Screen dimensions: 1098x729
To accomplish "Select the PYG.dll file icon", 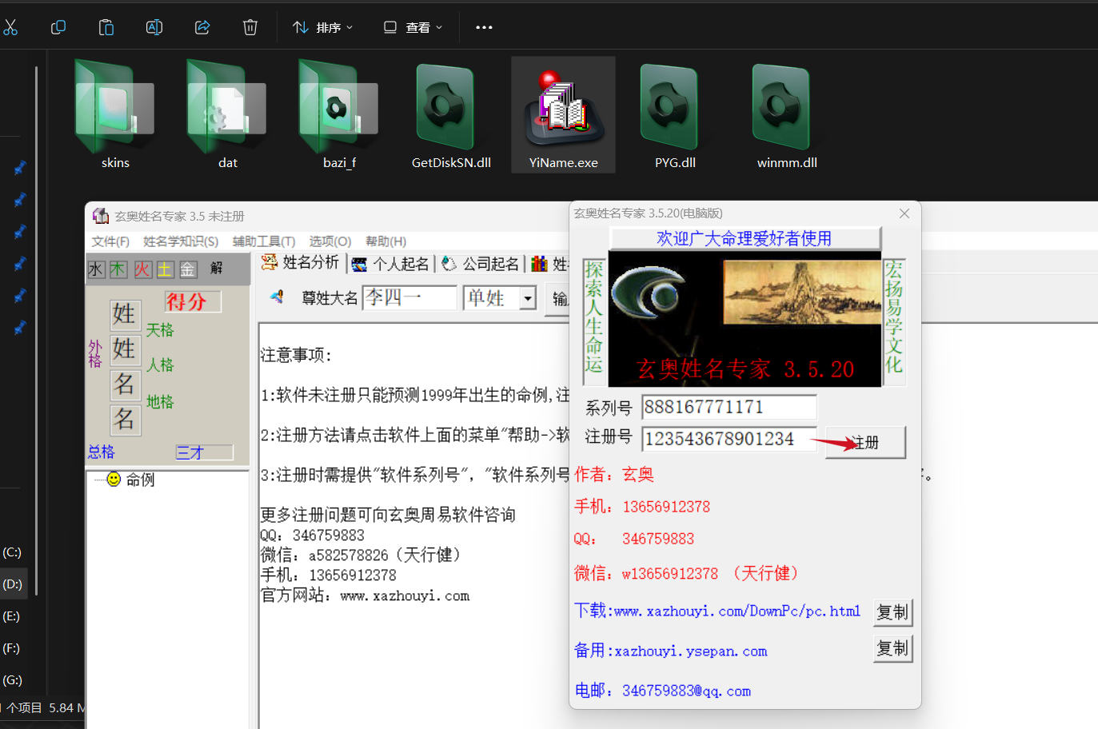I will (x=669, y=108).
